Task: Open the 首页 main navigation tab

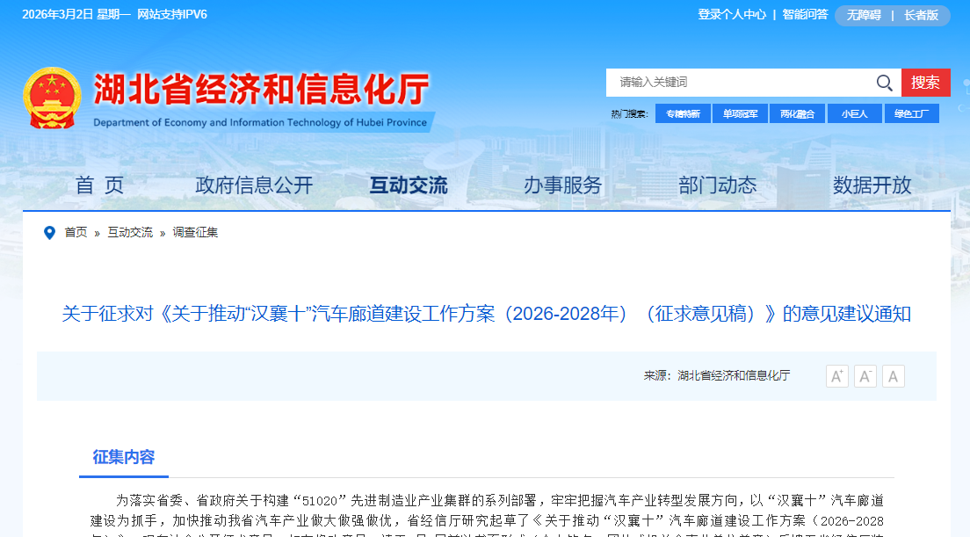Action: (x=99, y=185)
